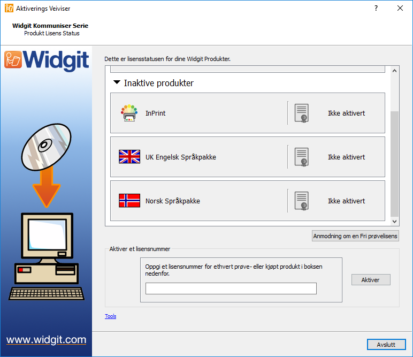This screenshot has height=357, width=413.
Task: Click scrollbar up arrow in product list
Action: point(394,71)
